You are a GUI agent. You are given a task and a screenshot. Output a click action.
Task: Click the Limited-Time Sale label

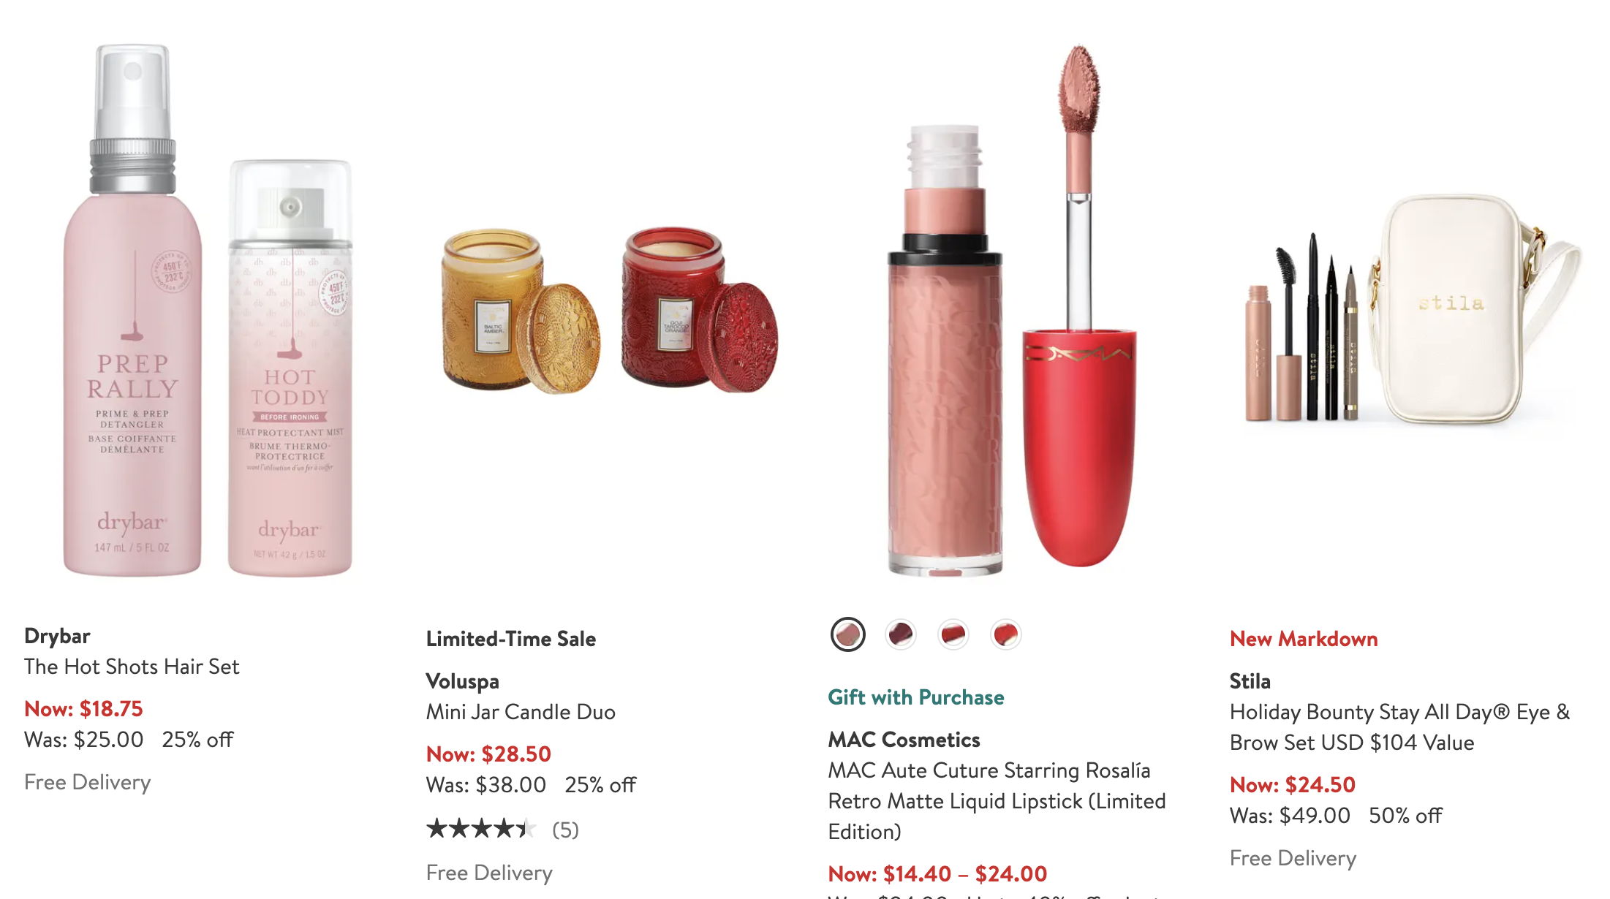pyautogui.click(x=511, y=639)
